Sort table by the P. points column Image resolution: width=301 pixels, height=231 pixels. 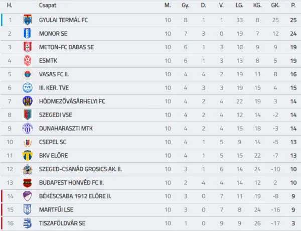(x=293, y=5)
